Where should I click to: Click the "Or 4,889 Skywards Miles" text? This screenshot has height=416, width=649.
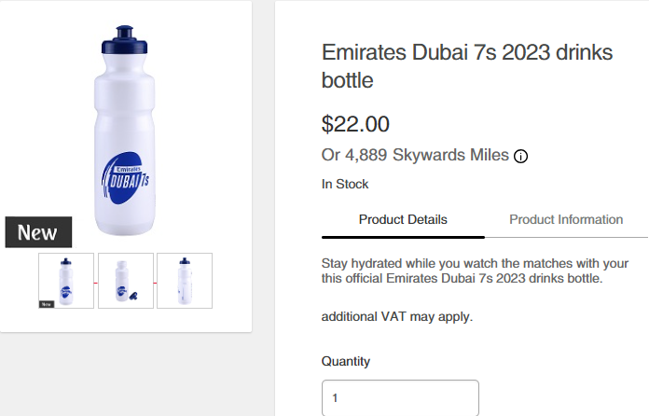415,155
